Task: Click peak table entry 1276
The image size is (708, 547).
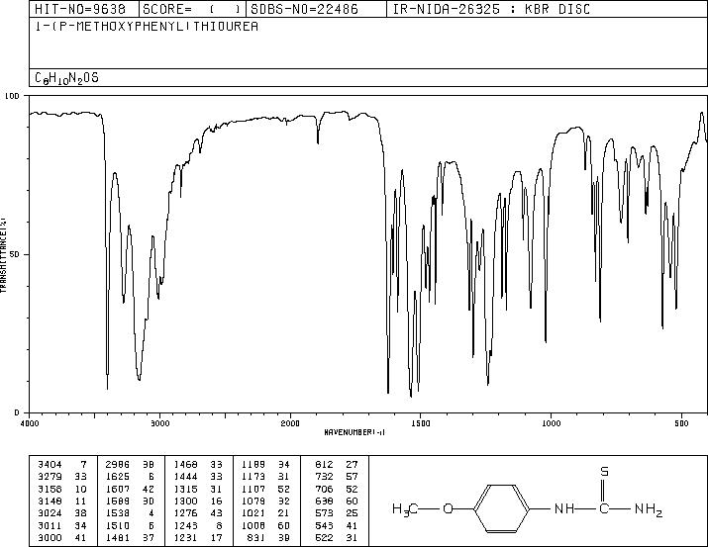Action: coord(185,513)
